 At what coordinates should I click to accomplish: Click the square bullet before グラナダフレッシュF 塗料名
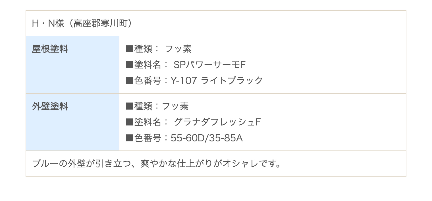pos(130,123)
